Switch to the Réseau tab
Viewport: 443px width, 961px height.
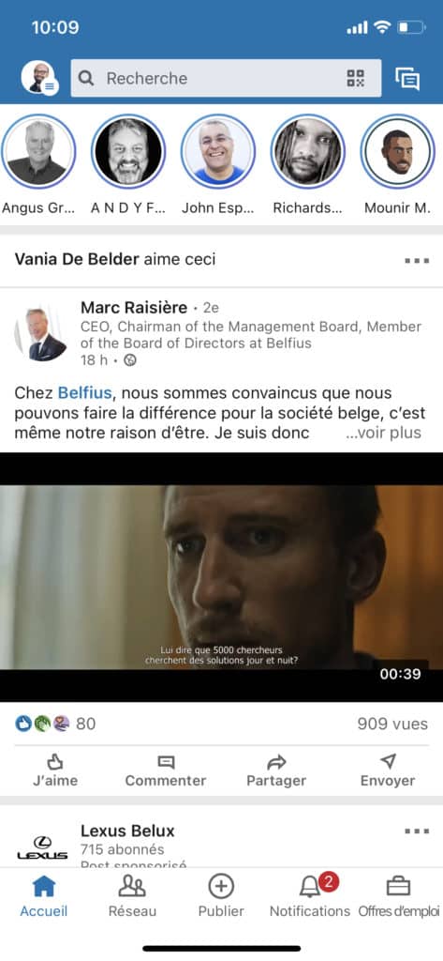click(132, 896)
